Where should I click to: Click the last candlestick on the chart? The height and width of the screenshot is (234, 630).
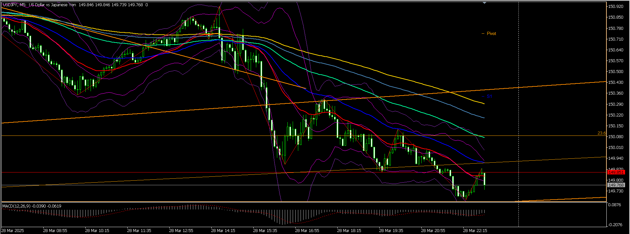[x=485, y=179]
